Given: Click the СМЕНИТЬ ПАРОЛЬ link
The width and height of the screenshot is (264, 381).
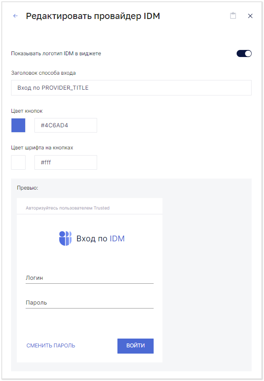Looking at the screenshot, I should point(51,346).
